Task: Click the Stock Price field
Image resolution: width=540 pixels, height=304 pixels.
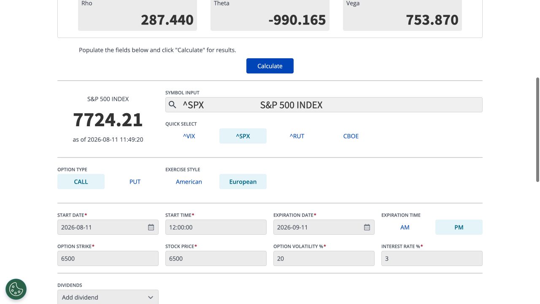Action: (216, 258)
